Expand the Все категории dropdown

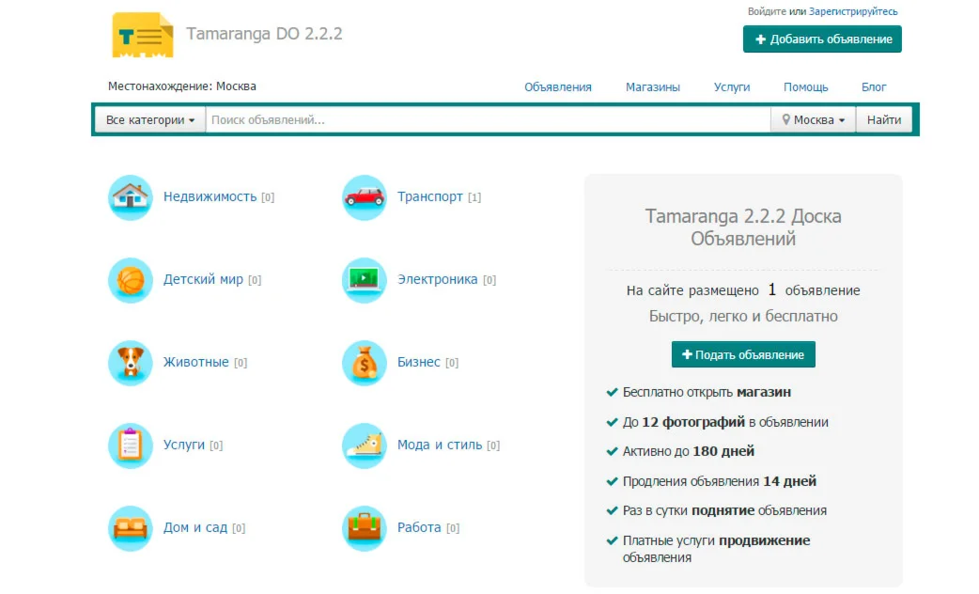click(148, 119)
